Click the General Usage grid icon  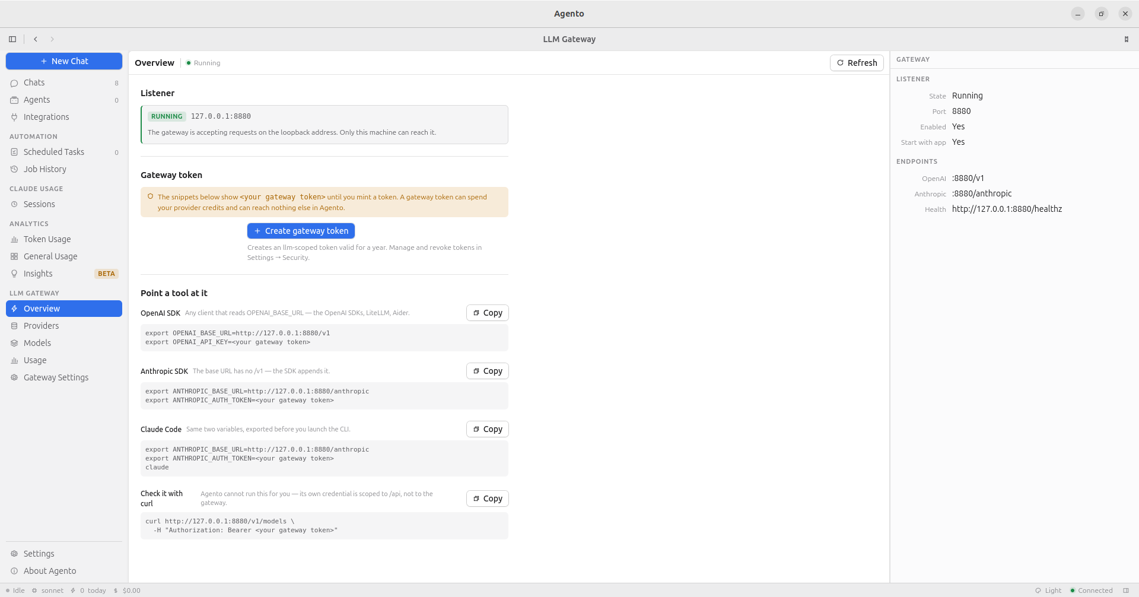click(14, 256)
